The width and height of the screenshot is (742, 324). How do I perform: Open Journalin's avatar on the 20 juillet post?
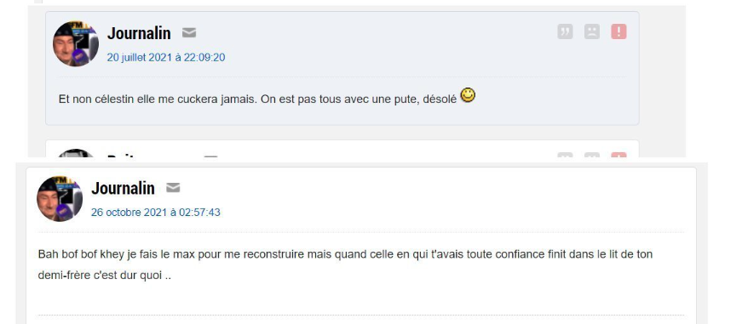(x=76, y=43)
